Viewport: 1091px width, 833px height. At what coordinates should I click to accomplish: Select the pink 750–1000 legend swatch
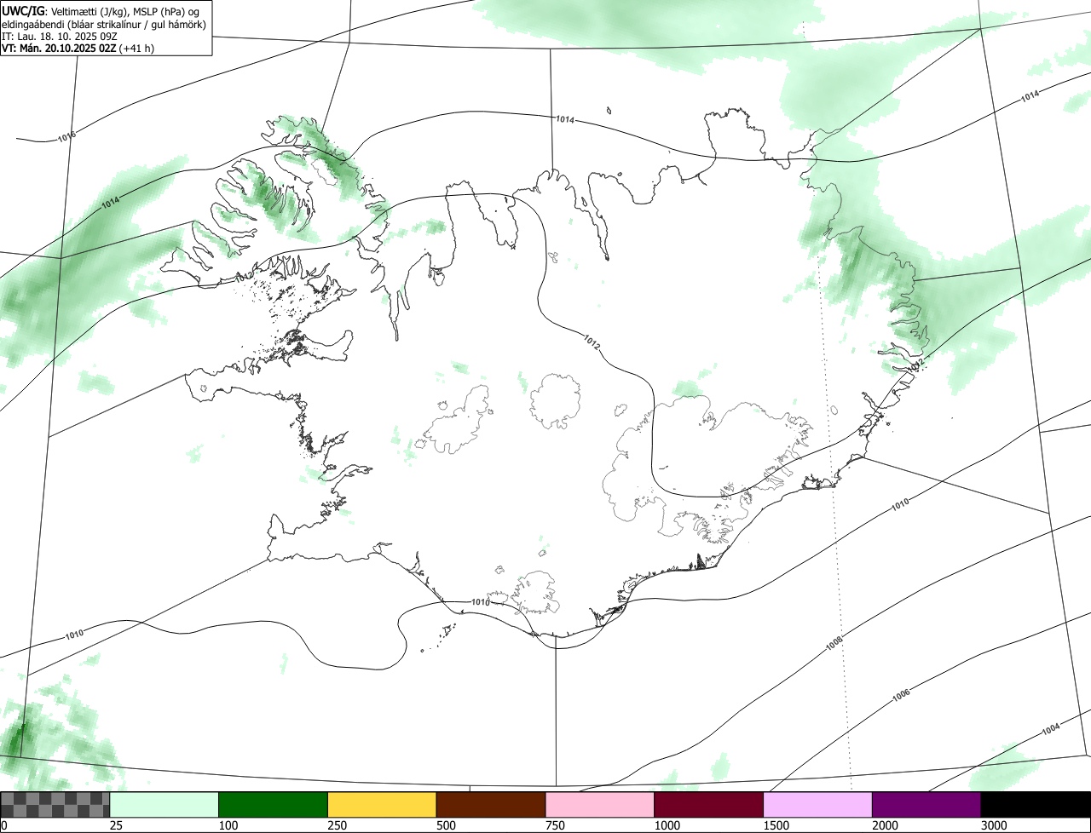pos(600,804)
